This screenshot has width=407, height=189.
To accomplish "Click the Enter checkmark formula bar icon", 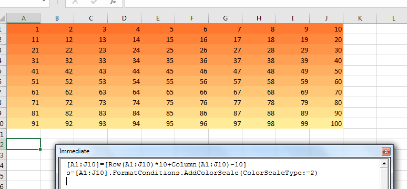I will click(94, 2).
